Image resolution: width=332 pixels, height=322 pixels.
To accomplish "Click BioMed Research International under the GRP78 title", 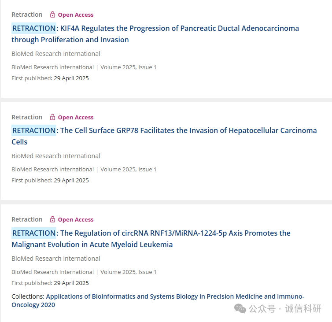I will [55, 156].
